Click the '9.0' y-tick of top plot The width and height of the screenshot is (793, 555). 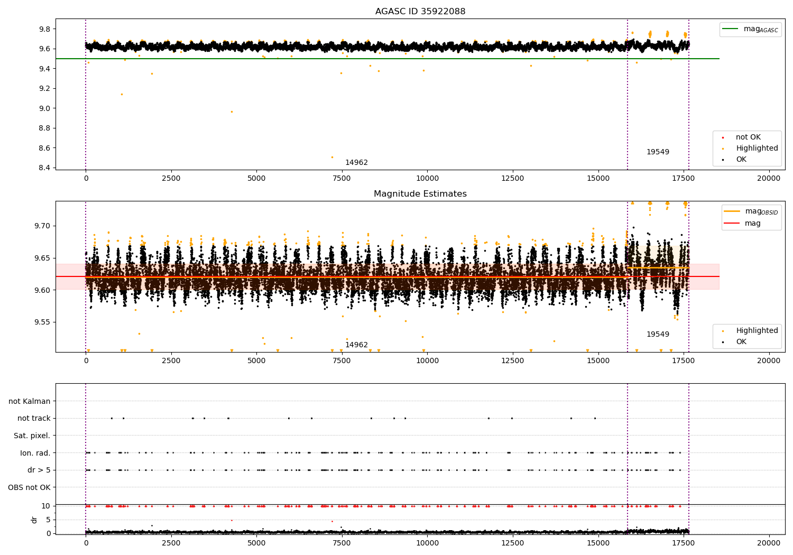click(44, 108)
